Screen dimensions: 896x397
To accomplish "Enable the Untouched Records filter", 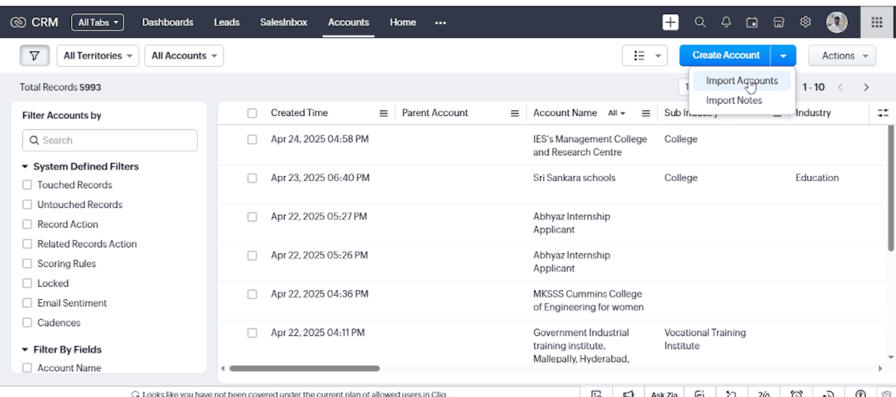I will [27, 205].
